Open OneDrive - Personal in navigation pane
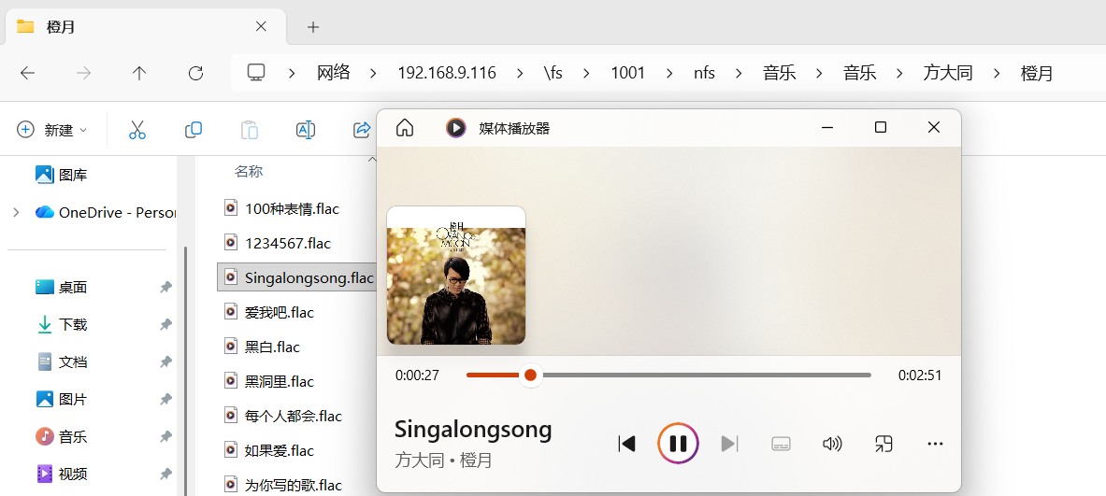The height and width of the screenshot is (496, 1106). 106,212
